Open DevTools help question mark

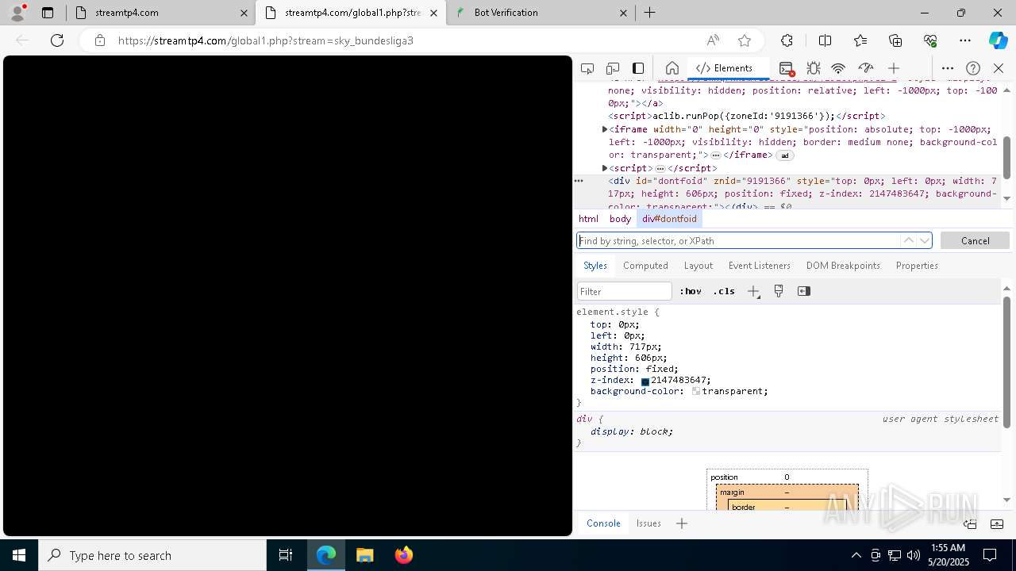click(973, 68)
